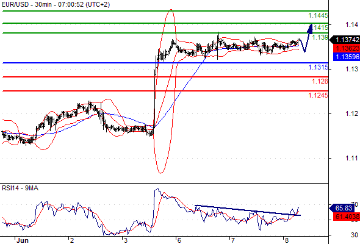Click the 1.13 price axis value
The image size is (360, 244).
352,69
